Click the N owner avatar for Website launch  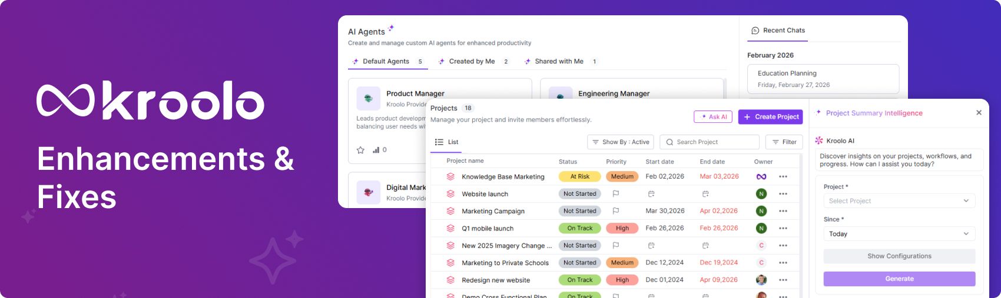761,194
